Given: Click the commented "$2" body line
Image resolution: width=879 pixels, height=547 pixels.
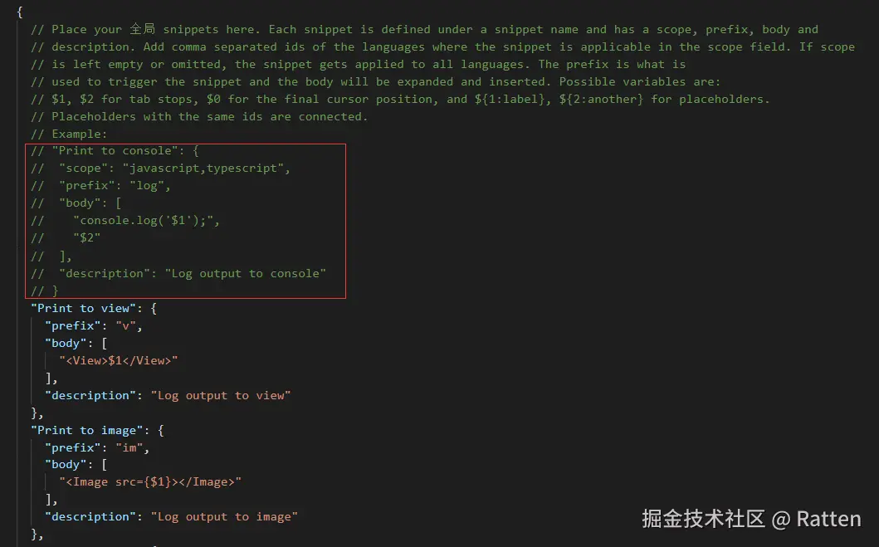Looking at the screenshot, I should tap(87, 238).
